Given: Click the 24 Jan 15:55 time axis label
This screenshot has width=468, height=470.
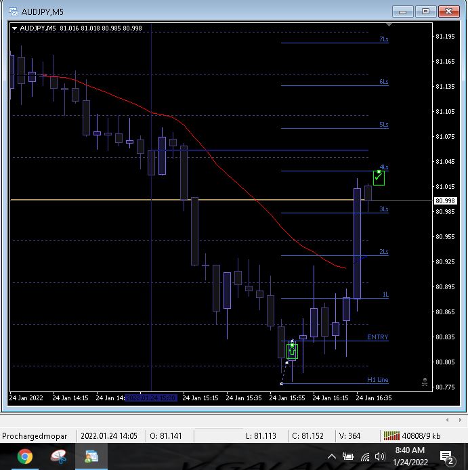Looking at the screenshot, I should coord(287,398).
